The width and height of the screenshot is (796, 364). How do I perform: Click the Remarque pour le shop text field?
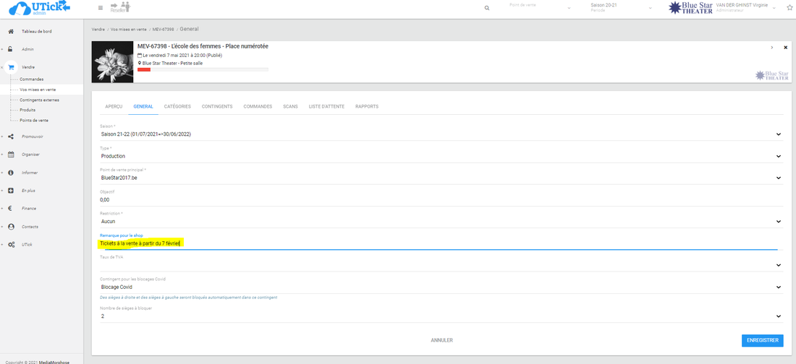point(434,243)
